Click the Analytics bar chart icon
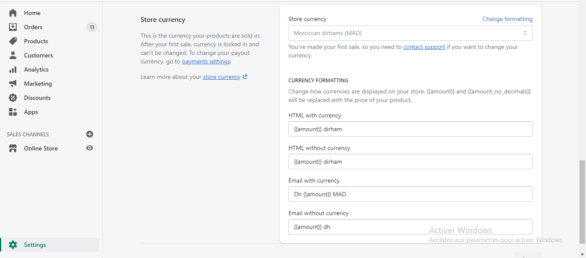The width and height of the screenshot is (586, 258). point(13,69)
